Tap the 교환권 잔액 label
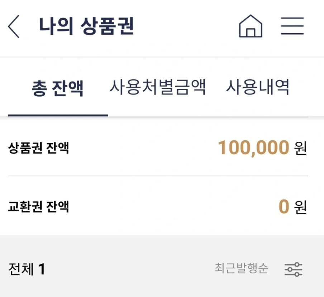324x297 pixels. 38,206
